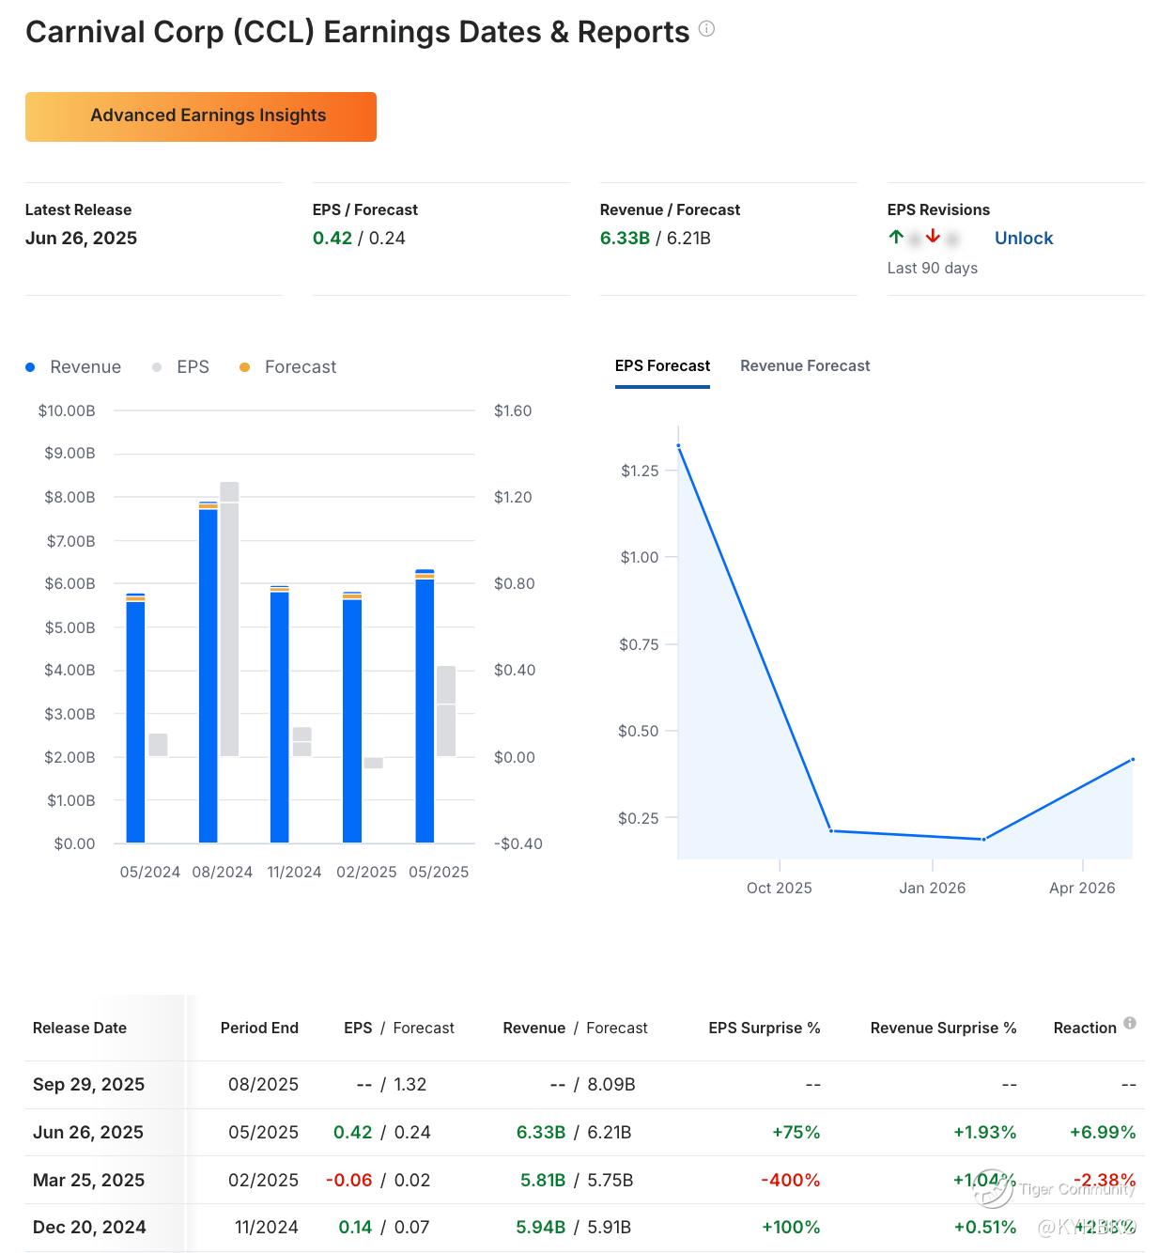Click the Release Date column header
The image size is (1159, 1253).
pos(80,1029)
